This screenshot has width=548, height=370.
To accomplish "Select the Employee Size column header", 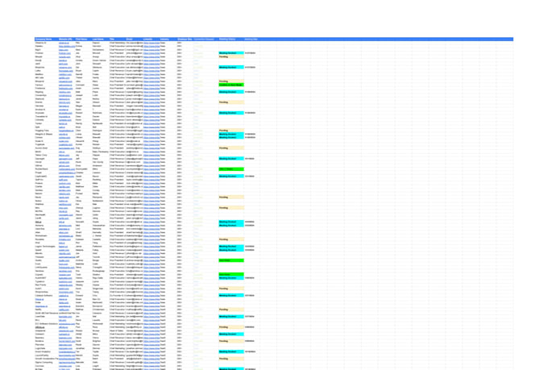I will 185,39.
